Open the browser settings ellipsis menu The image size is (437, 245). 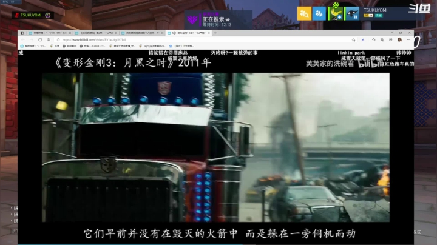pos(408,40)
